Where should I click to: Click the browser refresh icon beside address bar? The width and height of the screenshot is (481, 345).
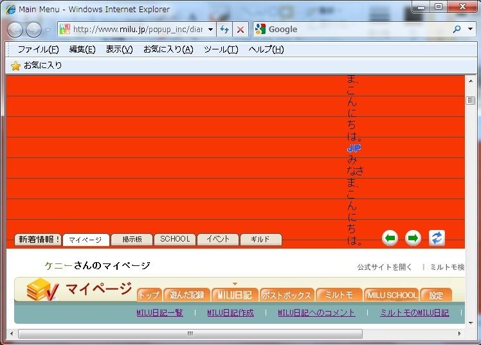click(224, 30)
